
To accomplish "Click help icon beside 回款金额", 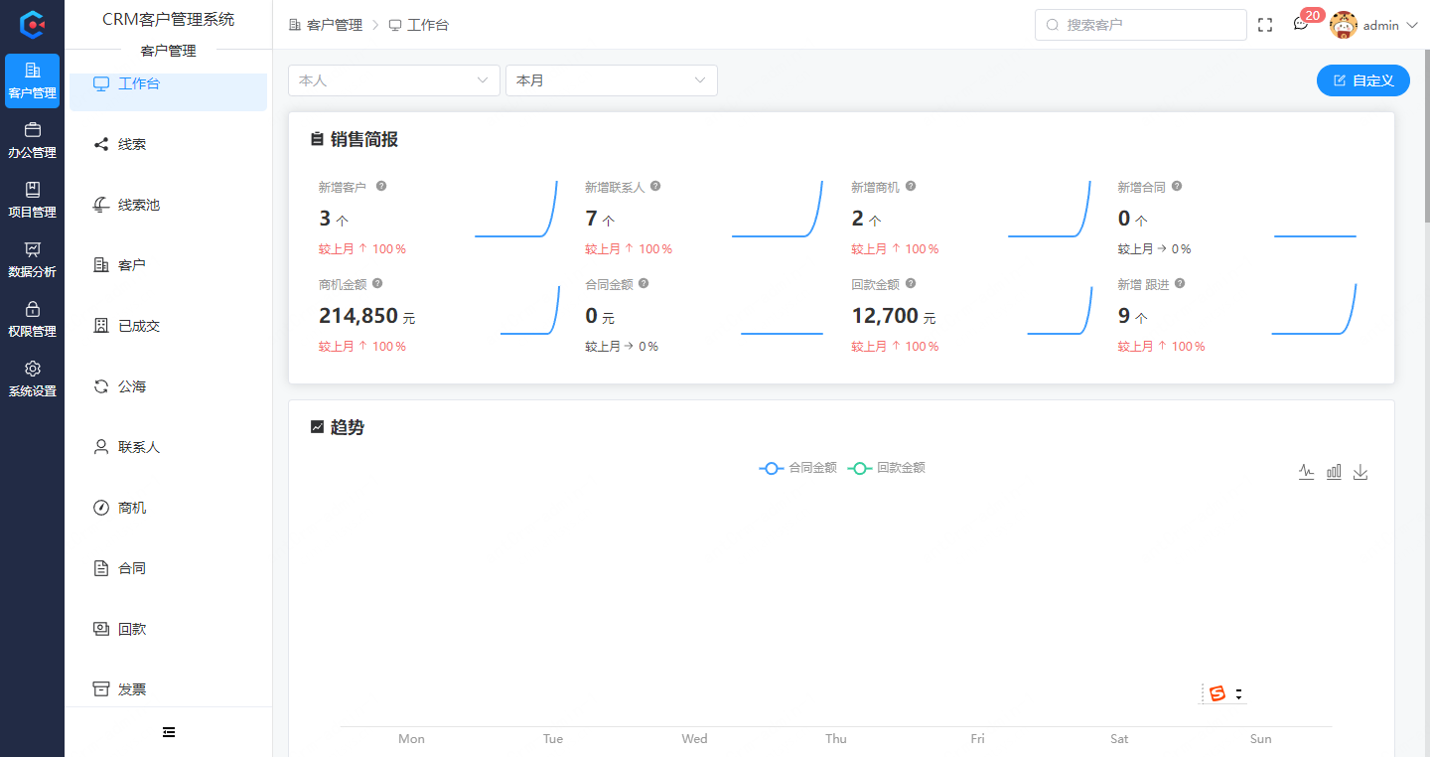I will (911, 283).
